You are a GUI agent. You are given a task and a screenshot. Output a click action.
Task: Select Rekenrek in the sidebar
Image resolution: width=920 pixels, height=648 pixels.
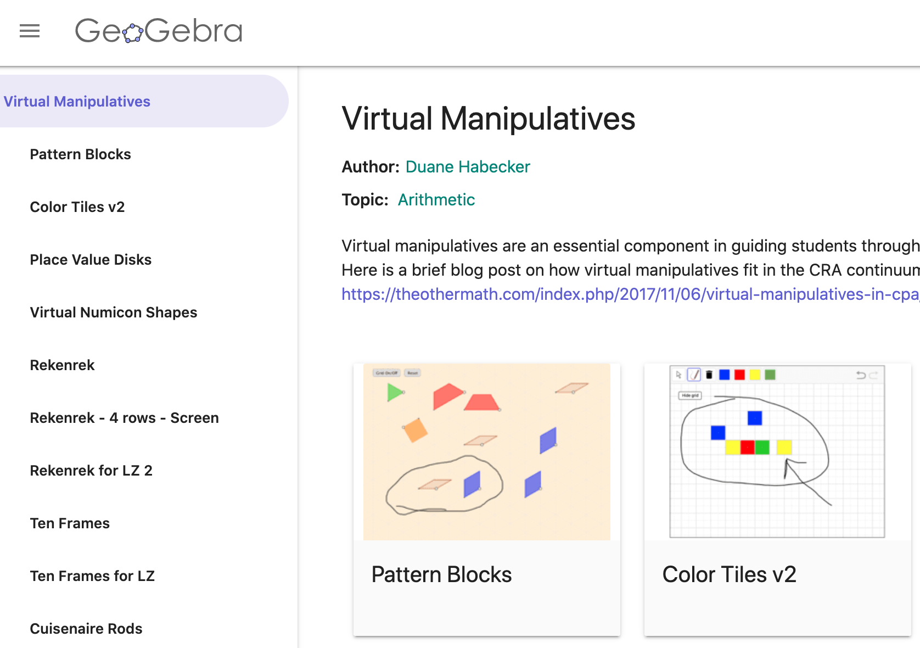coord(62,365)
